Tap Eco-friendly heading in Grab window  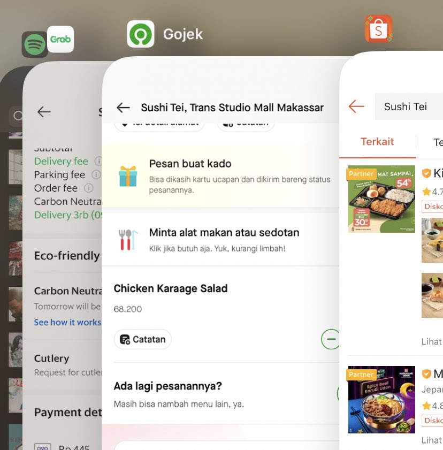(67, 255)
